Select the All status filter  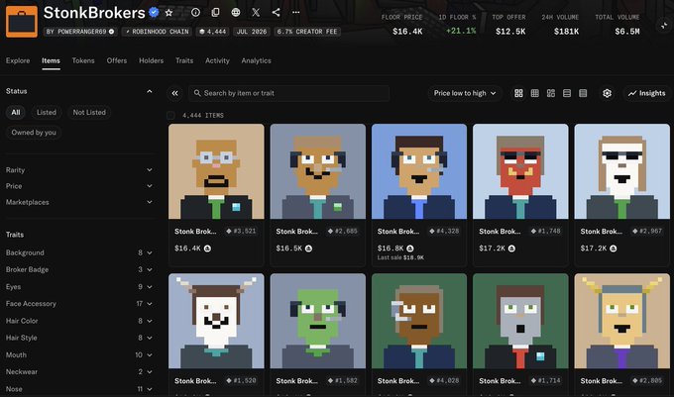coord(16,113)
